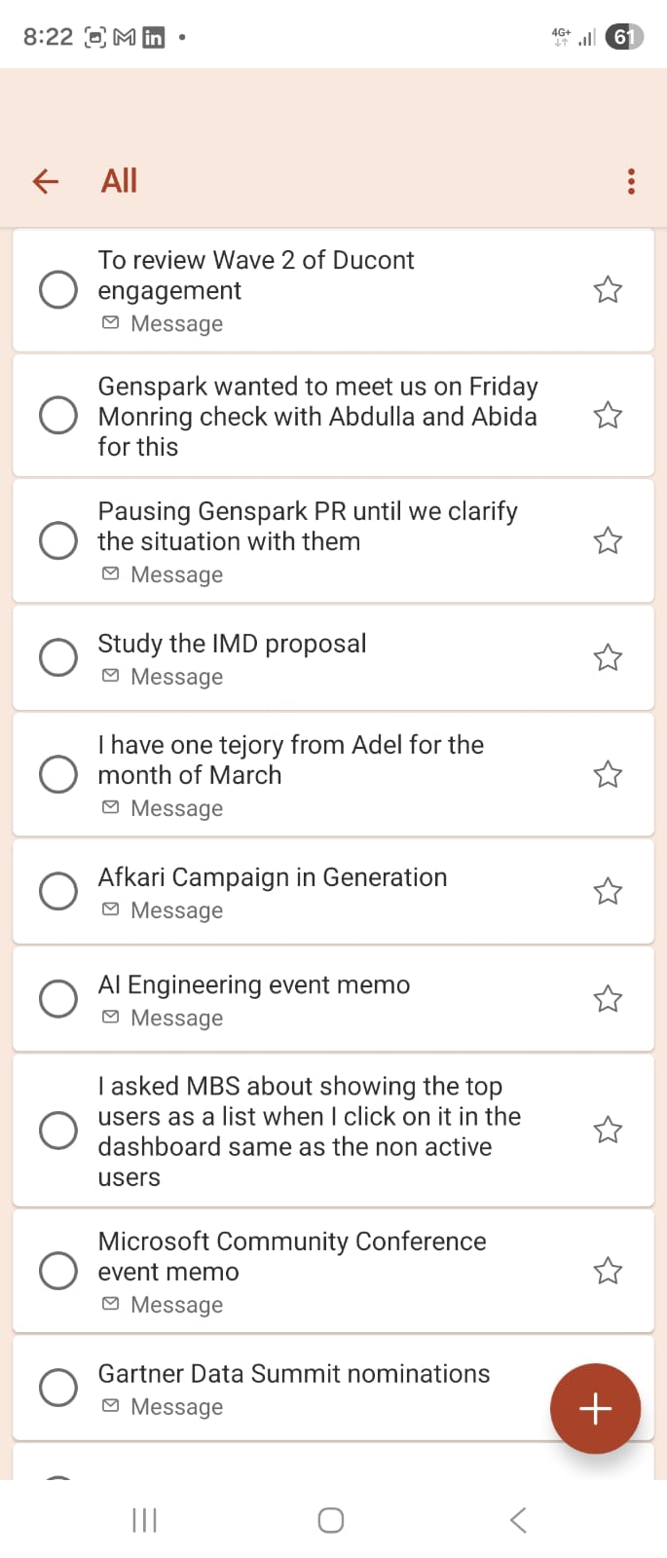The image size is (667, 1558).
Task: Tap the Android home navigation button
Action: [x=331, y=1520]
